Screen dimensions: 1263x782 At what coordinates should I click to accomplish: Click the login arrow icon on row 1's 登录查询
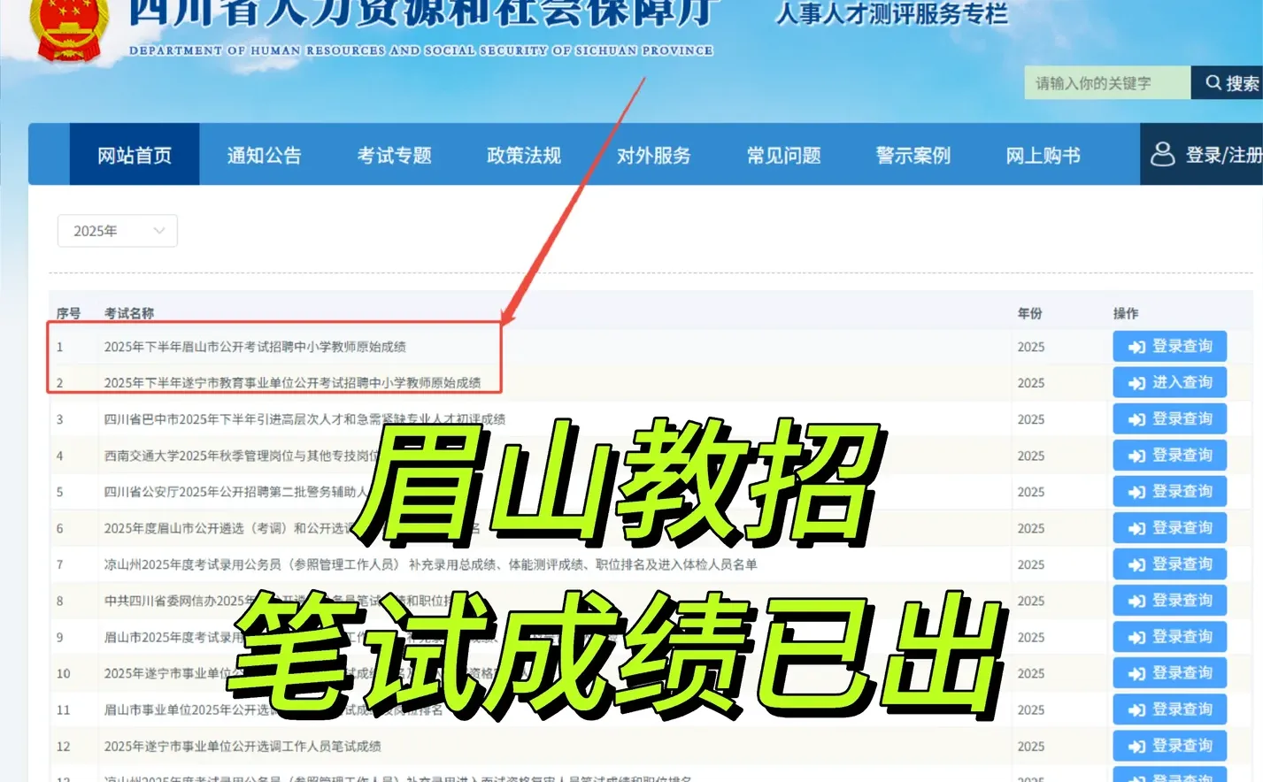tap(1136, 346)
